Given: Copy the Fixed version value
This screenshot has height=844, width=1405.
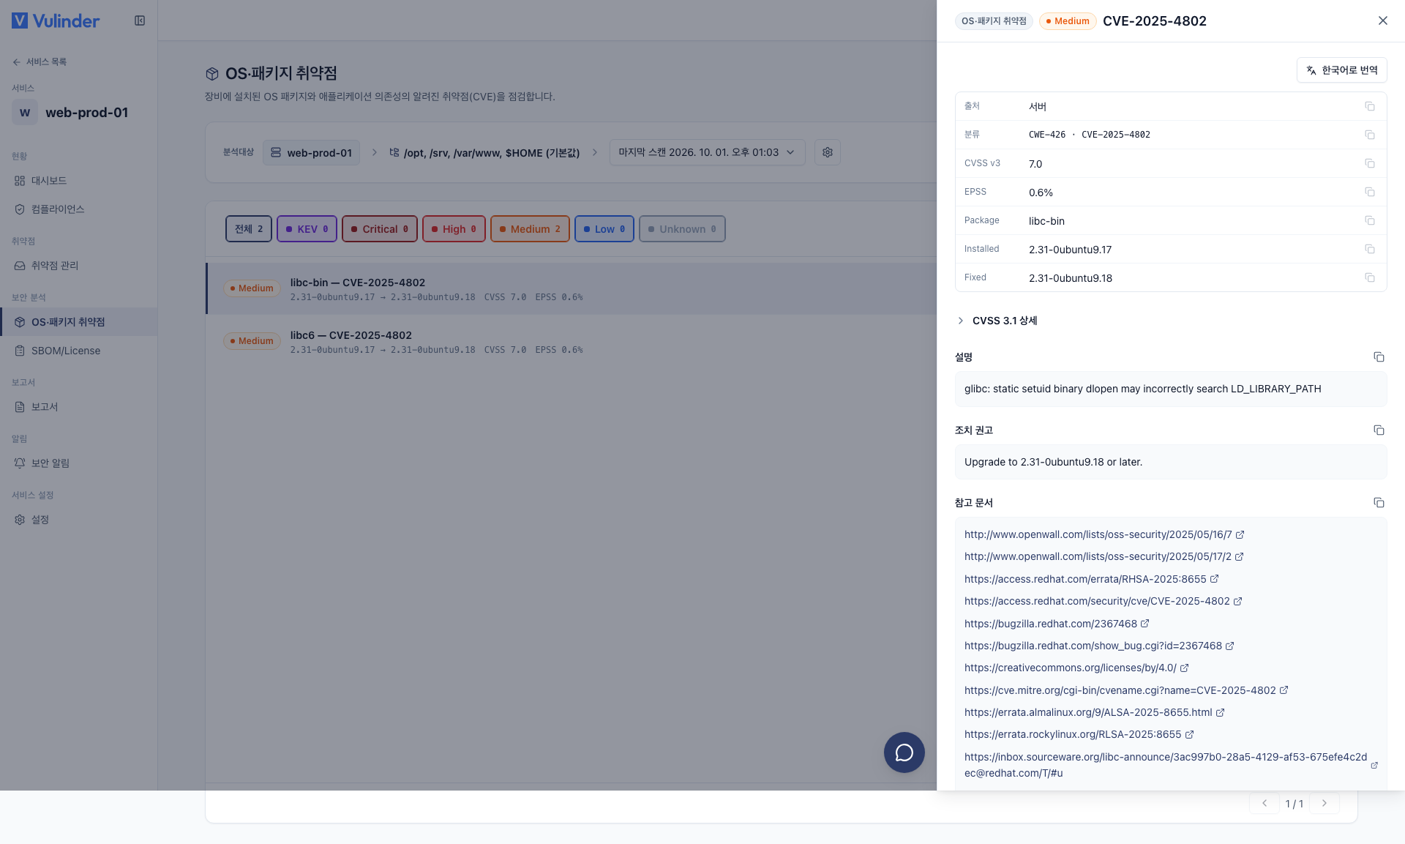Looking at the screenshot, I should click(1370, 277).
